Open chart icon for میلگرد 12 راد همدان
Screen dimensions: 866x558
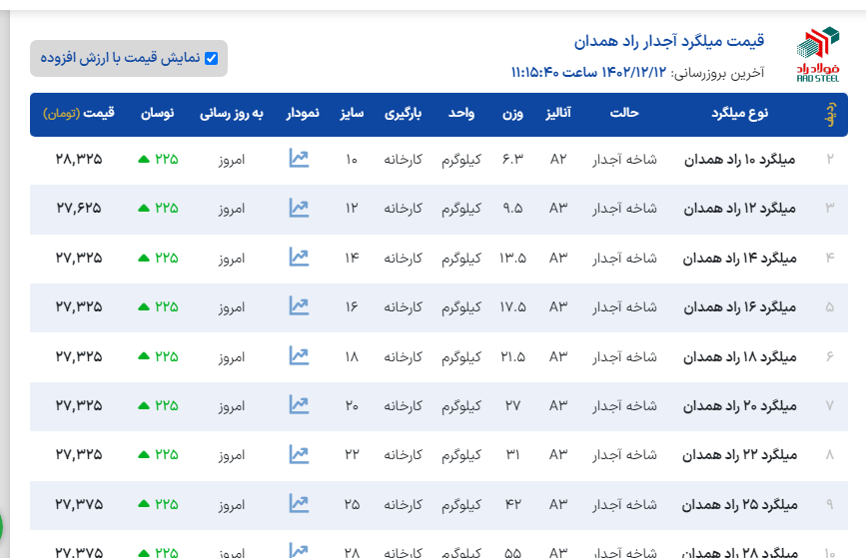pyautogui.click(x=299, y=208)
